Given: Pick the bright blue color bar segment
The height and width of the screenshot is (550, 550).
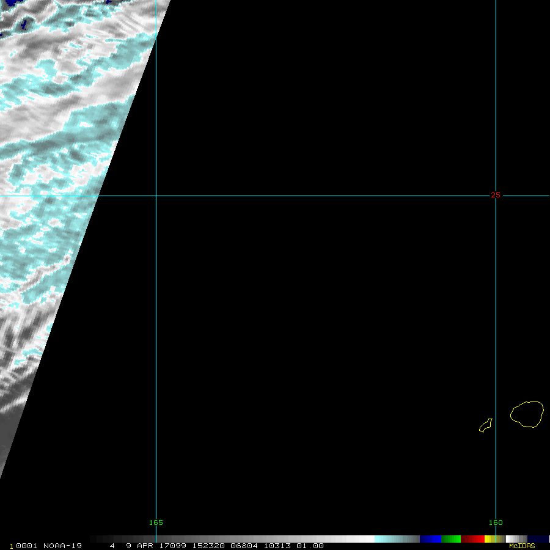Looking at the screenshot, I should (430, 539).
